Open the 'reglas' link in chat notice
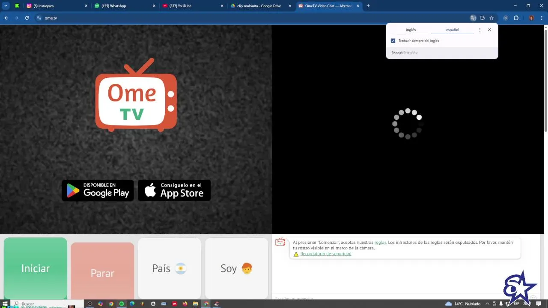548x308 pixels. (x=380, y=242)
